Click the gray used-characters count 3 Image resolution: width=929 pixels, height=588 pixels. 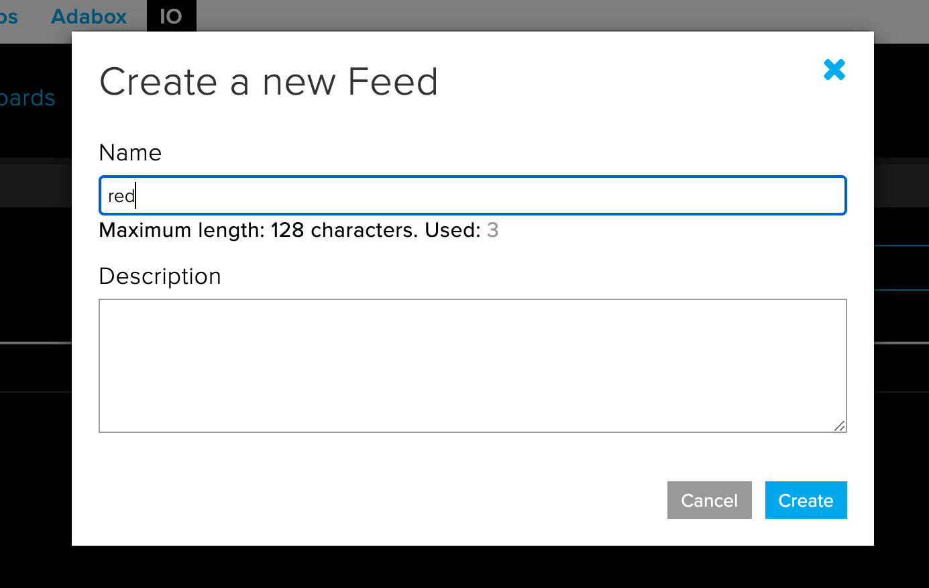point(492,230)
